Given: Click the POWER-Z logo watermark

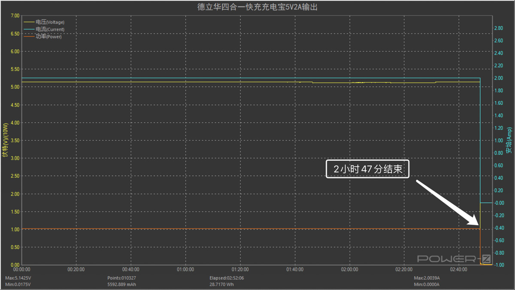Looking at the screenshot, I should (x=454, y=259).
